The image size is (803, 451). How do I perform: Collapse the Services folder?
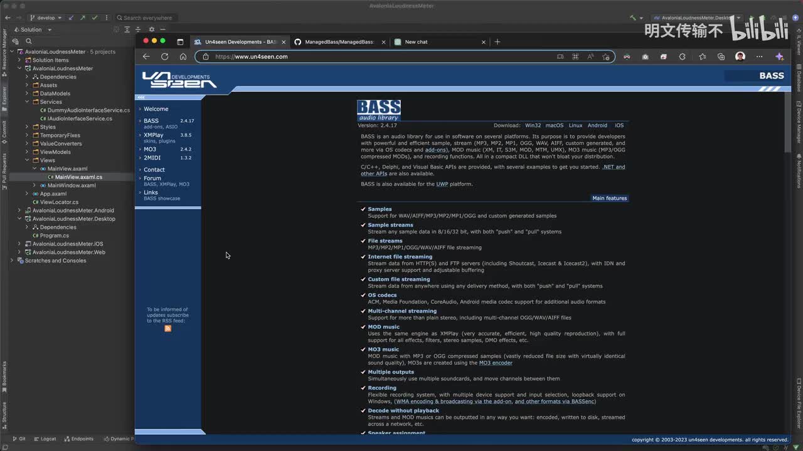[27, 102]
